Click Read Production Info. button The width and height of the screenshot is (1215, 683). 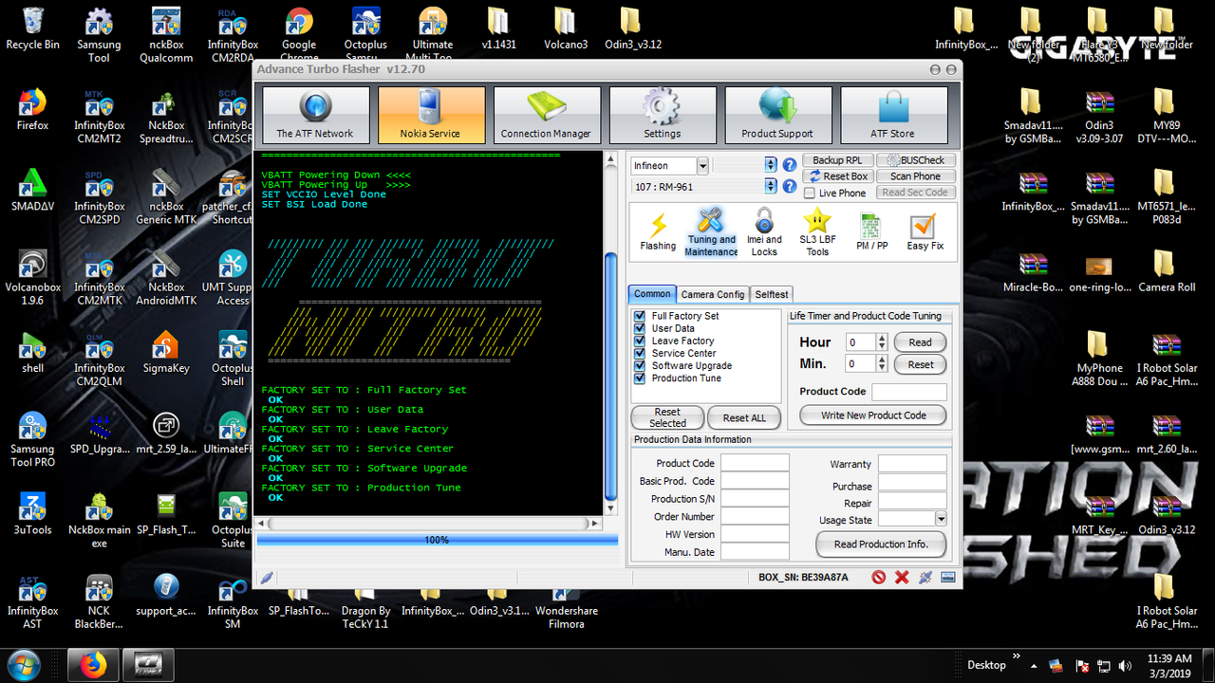pos(881,545)
